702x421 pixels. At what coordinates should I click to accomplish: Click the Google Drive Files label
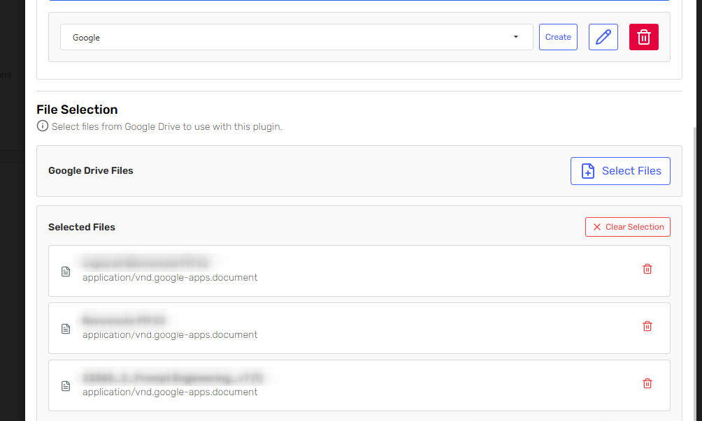tap(91, 170)
